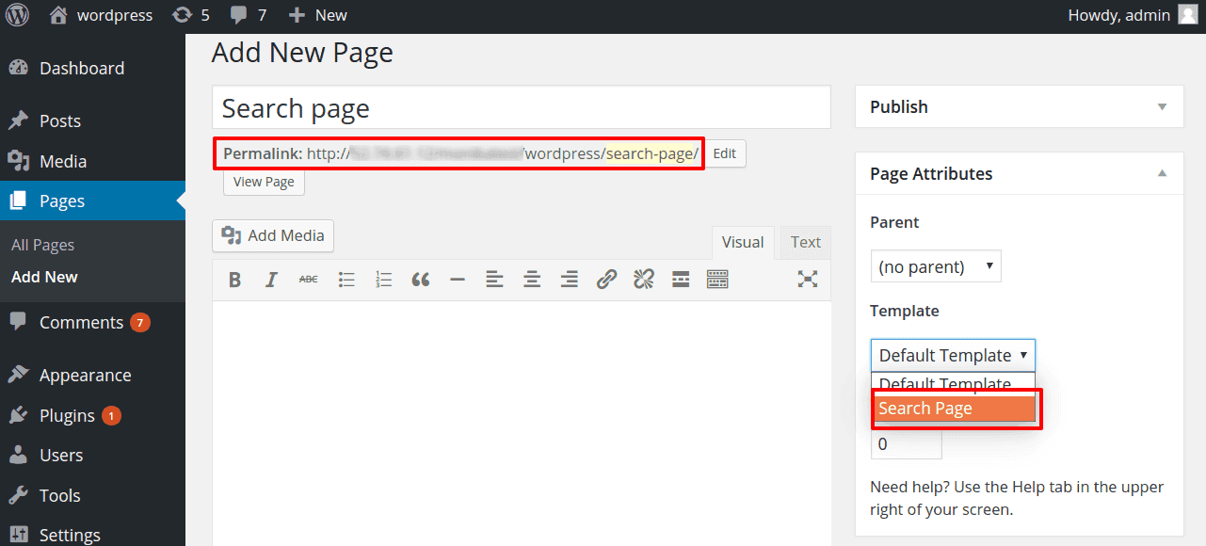Click the strikethrough toolbar icon
Screen dimensions: 1206x546
pos(308,280)
